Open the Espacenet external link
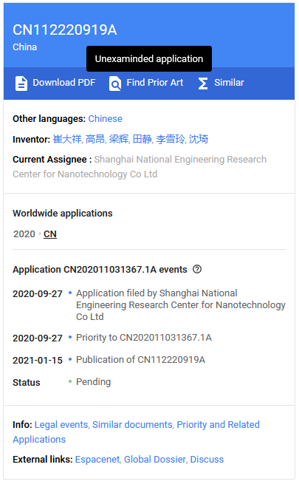The image size is (299, 487). (97, 460)
